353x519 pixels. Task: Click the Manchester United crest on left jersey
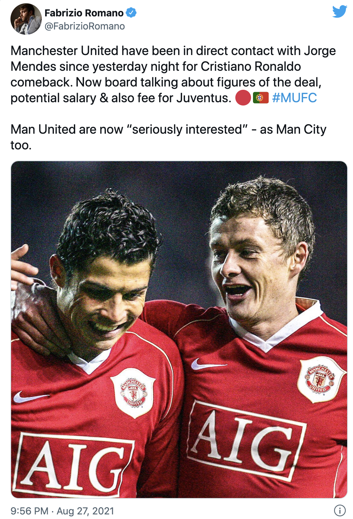point(133,392)
